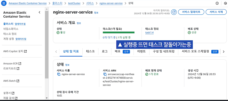Open external link icon beside 설명서
Image resolution: width=228 pixels, height=101 pixels.
coord(13,93)
